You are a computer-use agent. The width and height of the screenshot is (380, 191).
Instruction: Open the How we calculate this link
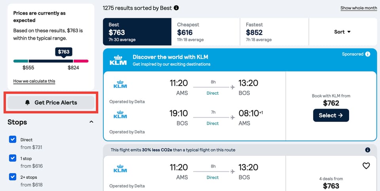click(34, 81)
